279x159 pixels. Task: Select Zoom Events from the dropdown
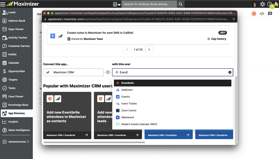click(x=173, y=111)
